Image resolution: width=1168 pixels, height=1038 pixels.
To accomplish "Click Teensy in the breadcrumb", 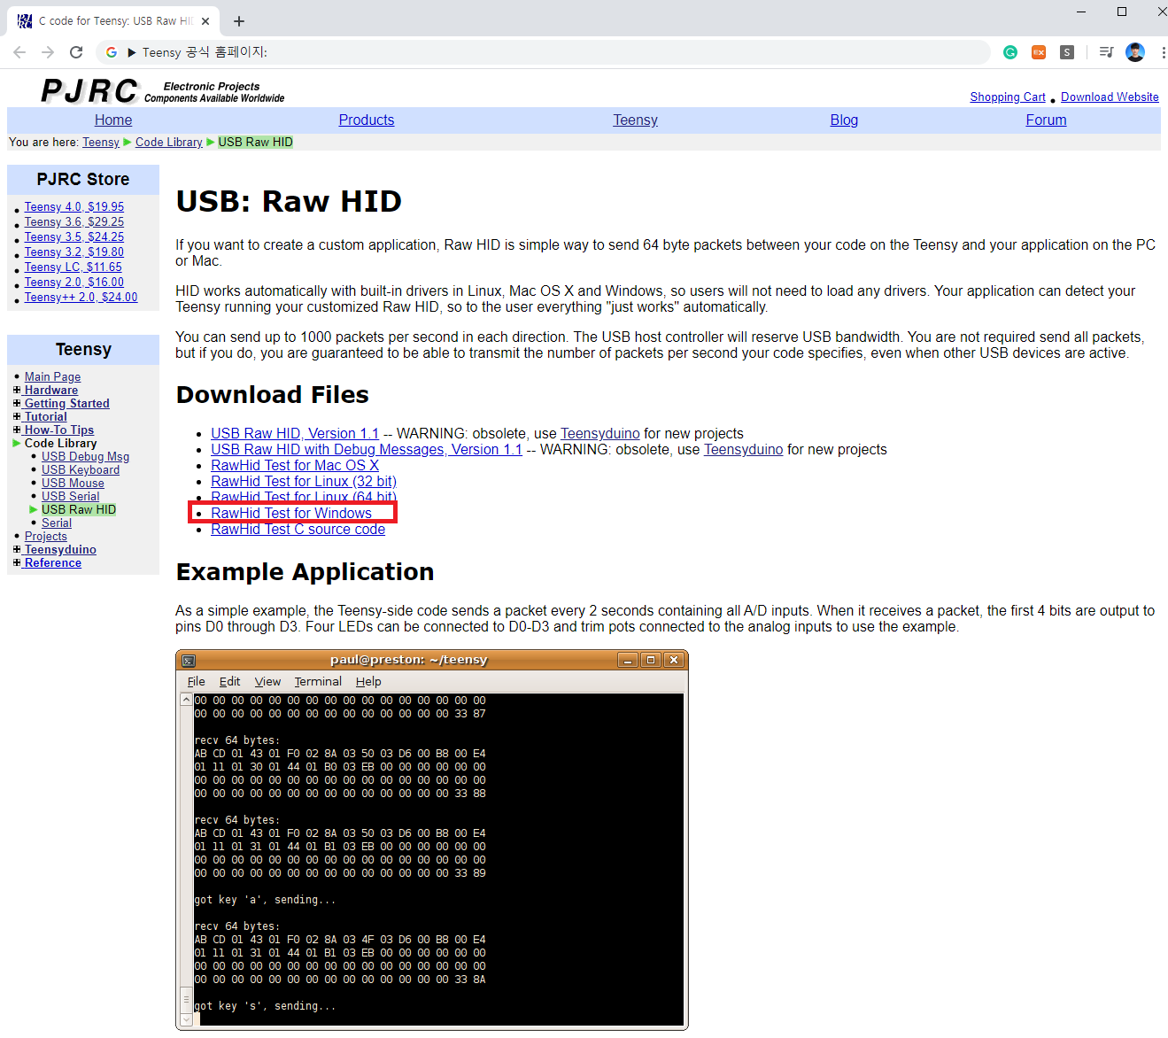I will [101, 142].
